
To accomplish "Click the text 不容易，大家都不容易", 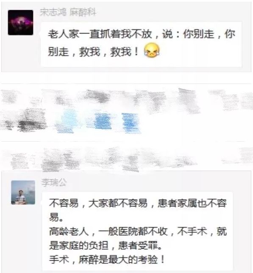I will coord(98,203).
